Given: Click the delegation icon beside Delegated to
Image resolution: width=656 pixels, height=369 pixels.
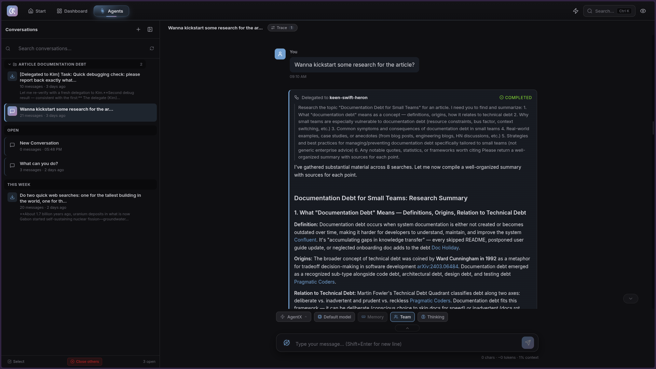Looking at the screenshot, I should point(297,97).
